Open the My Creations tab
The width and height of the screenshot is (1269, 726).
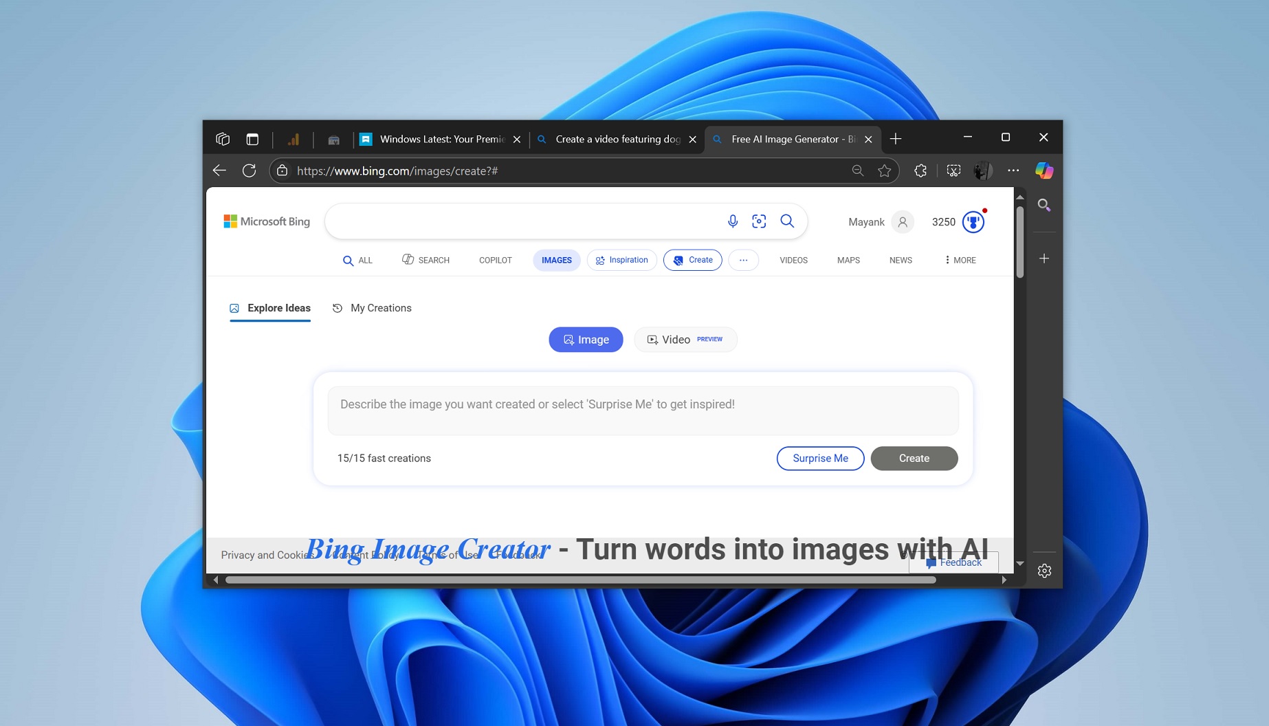tap(372, 308)
